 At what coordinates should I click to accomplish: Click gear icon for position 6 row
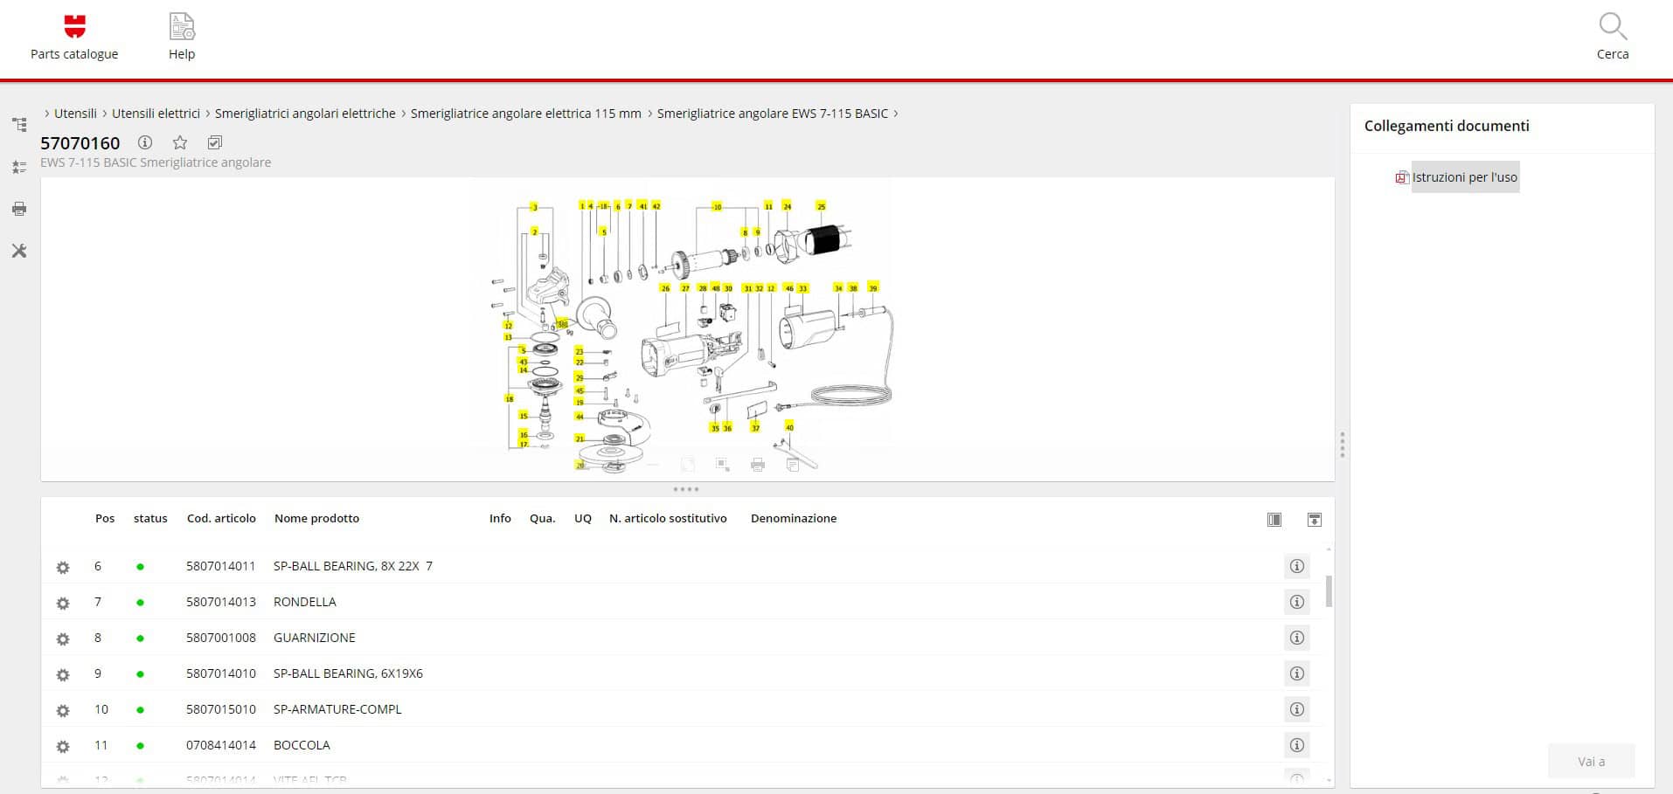(x=63, y=568)
